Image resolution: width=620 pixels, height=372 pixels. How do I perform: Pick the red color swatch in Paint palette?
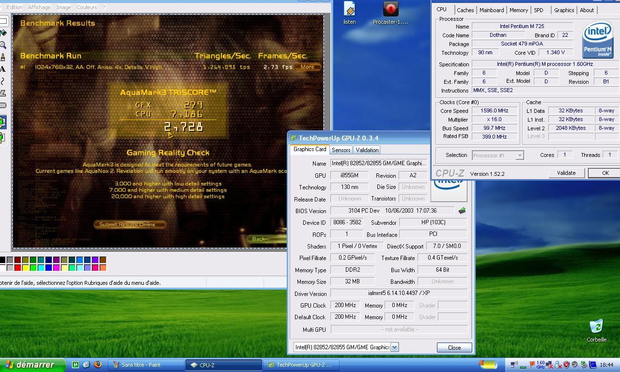18,267
